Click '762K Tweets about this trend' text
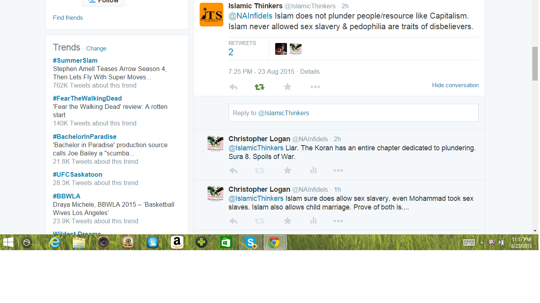The image size is (540, 303). coord(95,85)
